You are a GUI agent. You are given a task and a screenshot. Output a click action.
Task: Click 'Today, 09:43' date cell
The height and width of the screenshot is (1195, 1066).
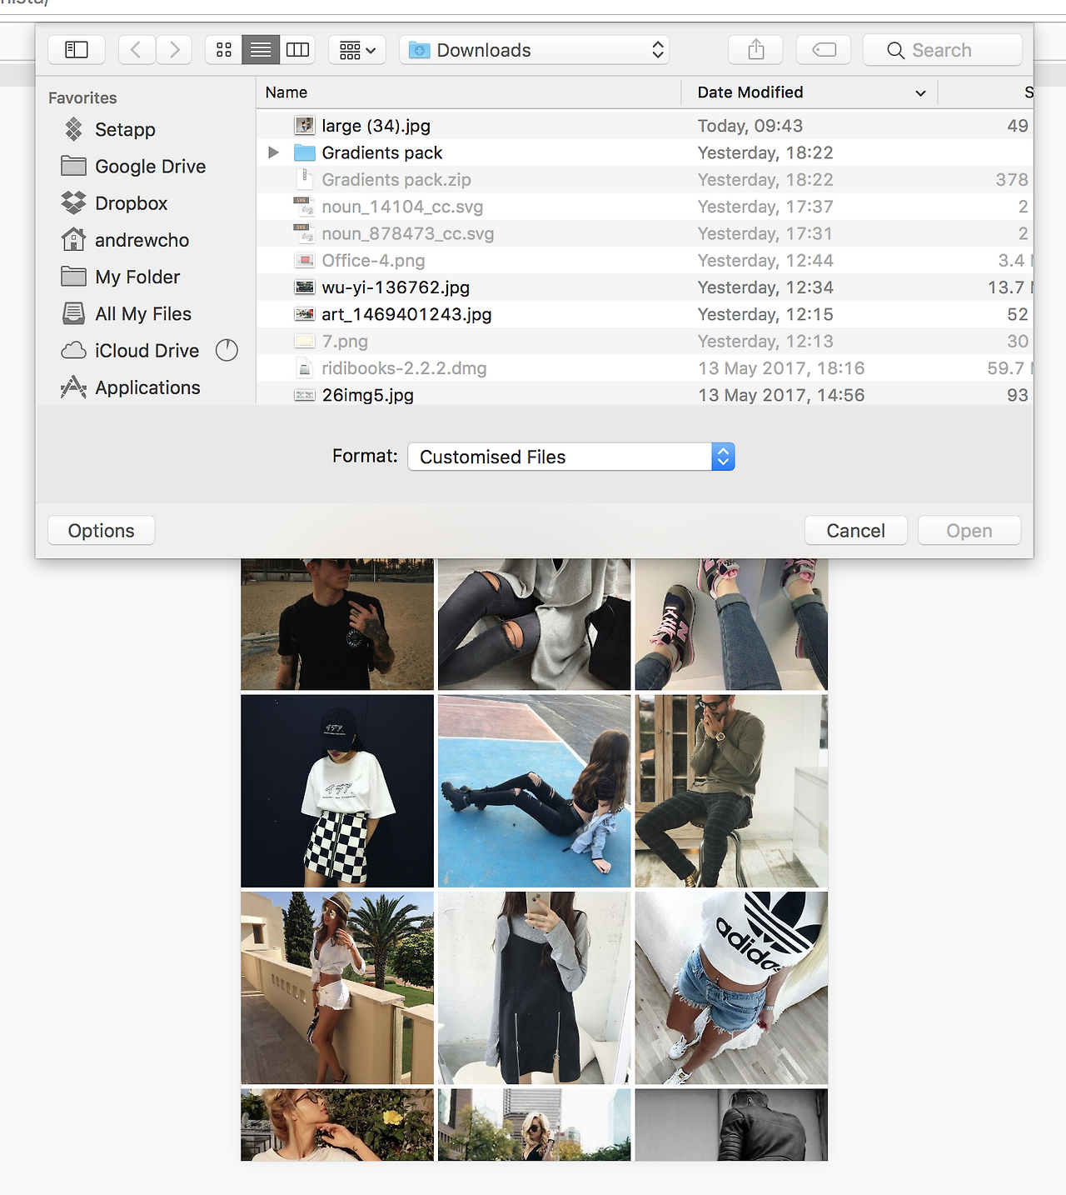[x=750, y=126]
